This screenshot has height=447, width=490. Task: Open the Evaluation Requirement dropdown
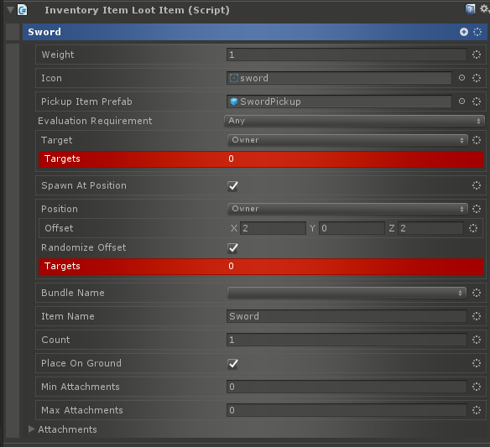pos(354,121)
